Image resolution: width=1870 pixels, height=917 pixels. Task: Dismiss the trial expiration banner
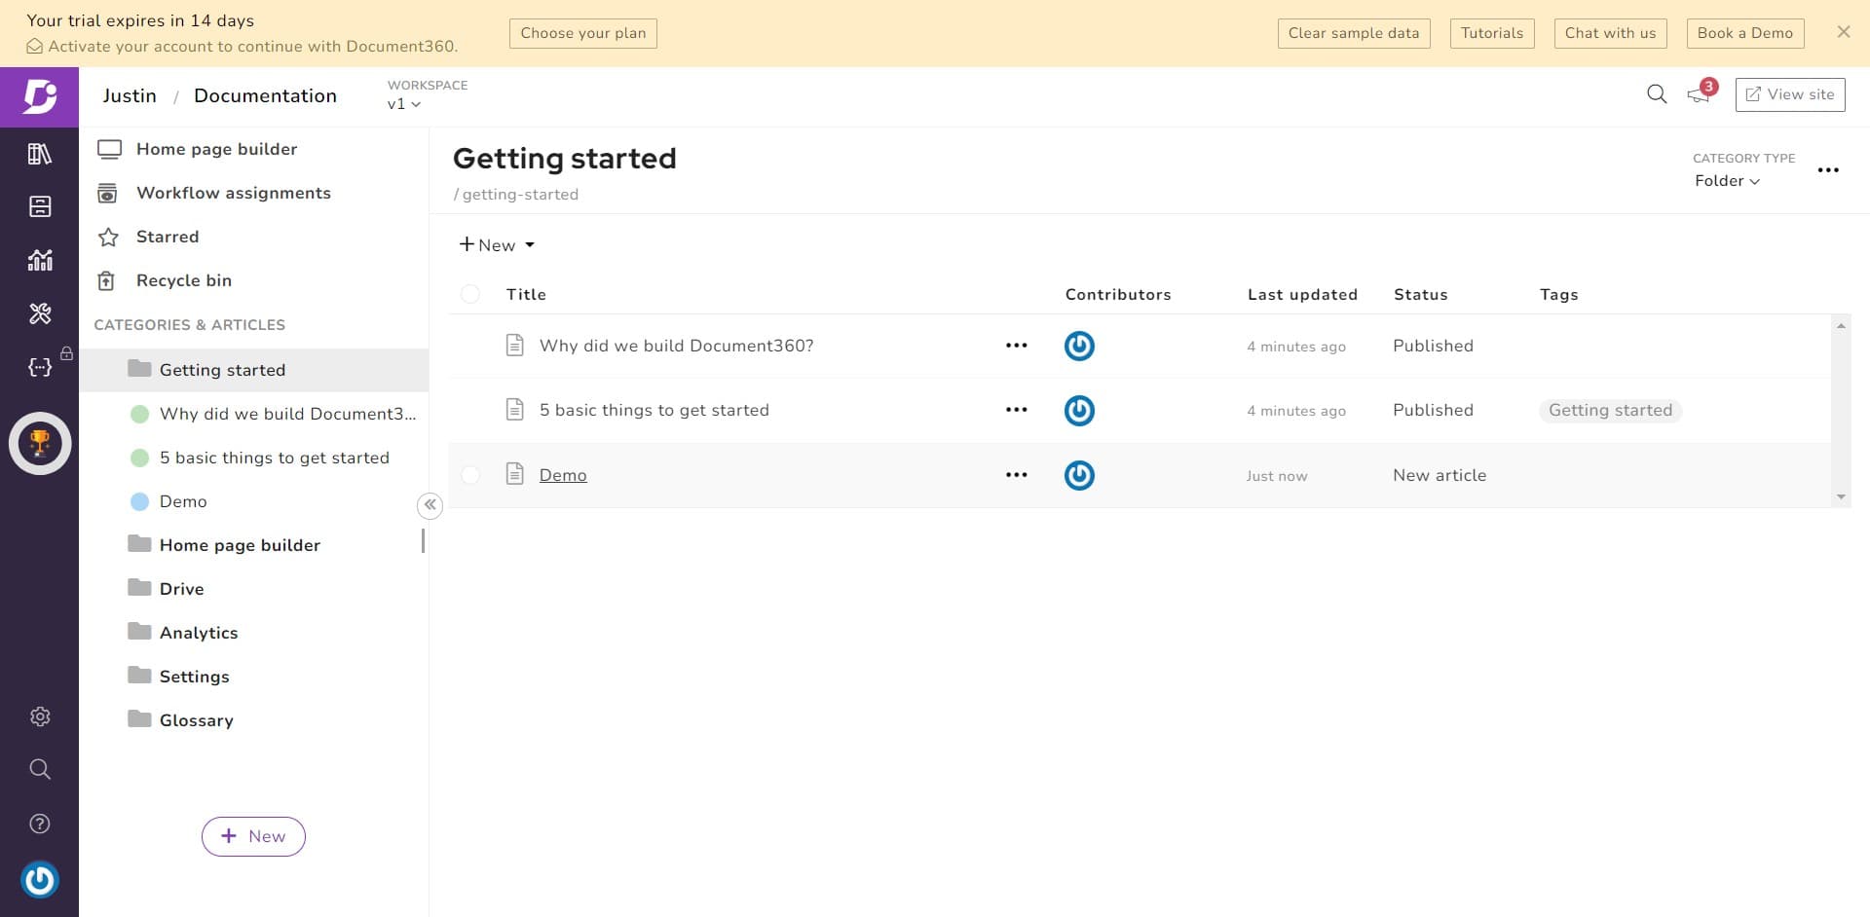pyautogui.click(x=1843, y=32)
